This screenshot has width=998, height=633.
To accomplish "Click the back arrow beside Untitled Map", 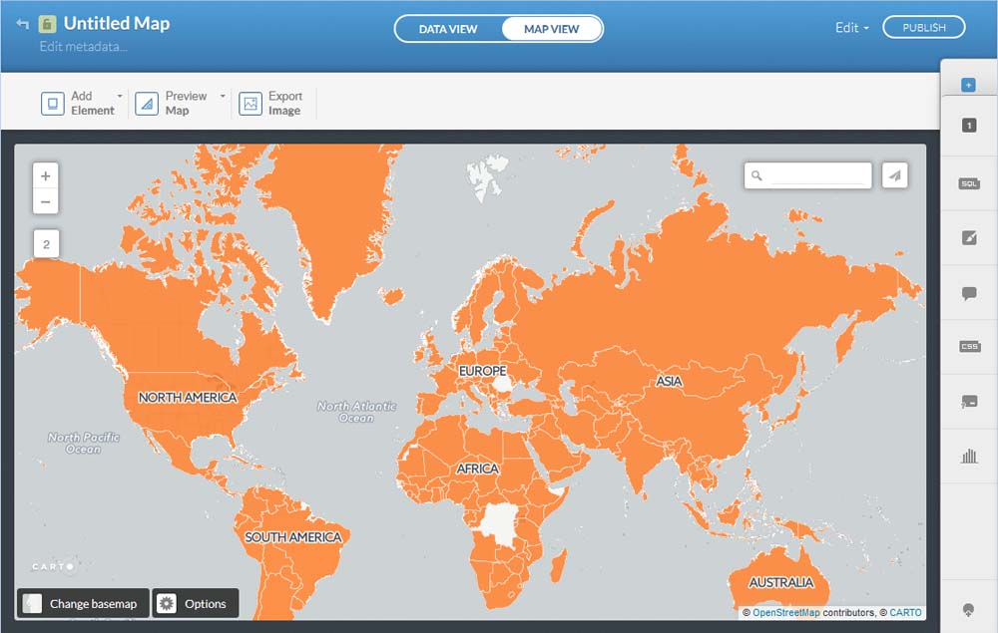I will pos(23,24).
